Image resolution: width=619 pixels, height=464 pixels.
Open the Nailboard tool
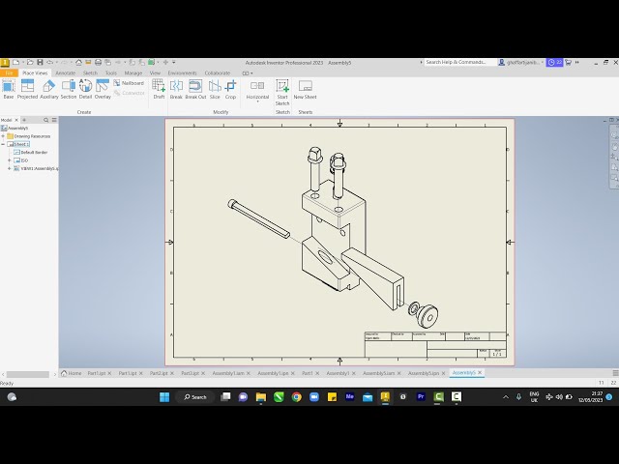(x=129, y=83)
